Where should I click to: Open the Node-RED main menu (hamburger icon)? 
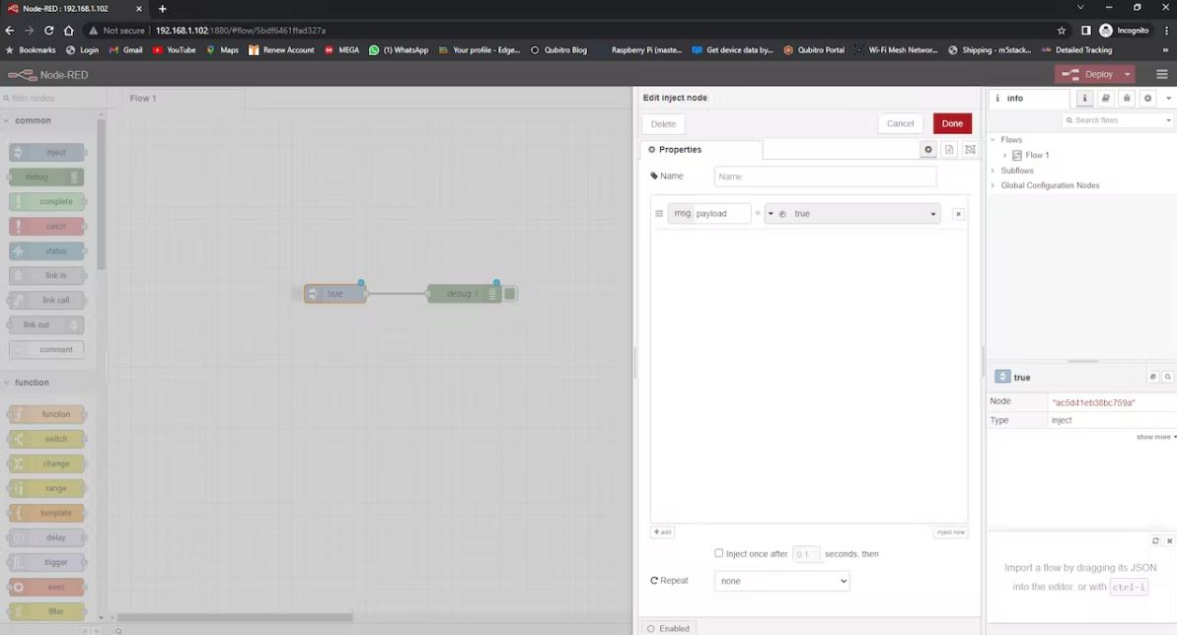(x=1161, y=74)
